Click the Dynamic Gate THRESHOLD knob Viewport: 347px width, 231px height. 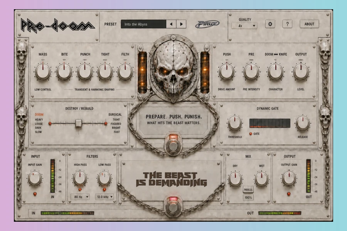235,123
